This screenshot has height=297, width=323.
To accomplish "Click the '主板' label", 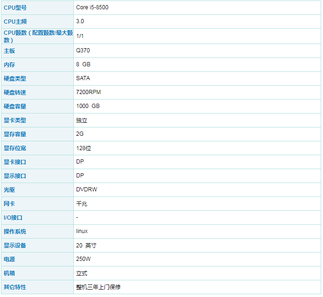I will (x=9, y=51).
